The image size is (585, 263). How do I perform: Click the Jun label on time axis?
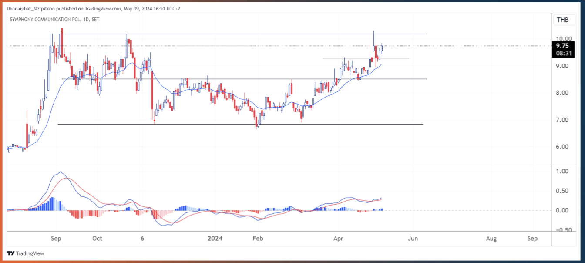tap(413, 239)
